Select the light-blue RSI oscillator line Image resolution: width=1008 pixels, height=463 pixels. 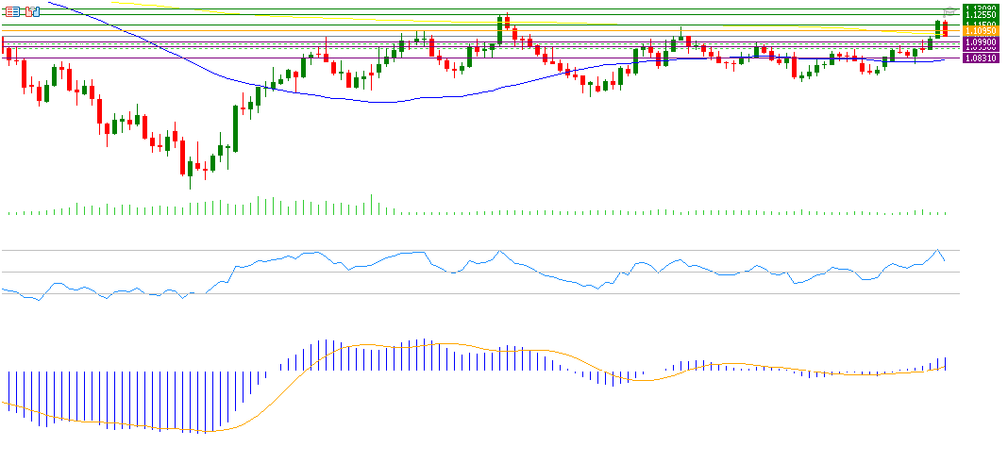[x=283, y=257]
